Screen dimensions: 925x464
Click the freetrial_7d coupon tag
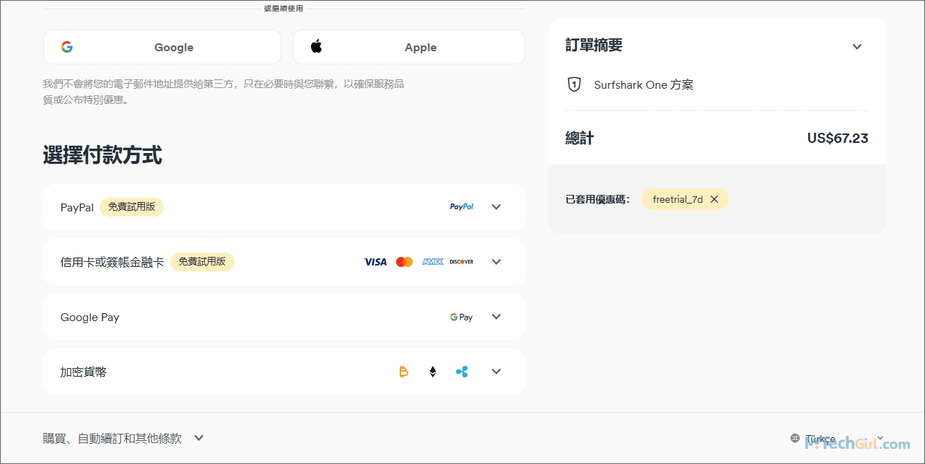[x=685, y=199]
